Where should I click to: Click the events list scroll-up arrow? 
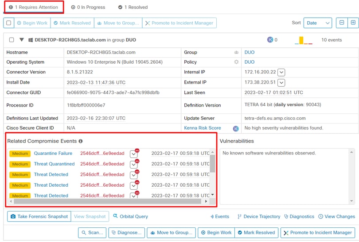pos(212,152)
